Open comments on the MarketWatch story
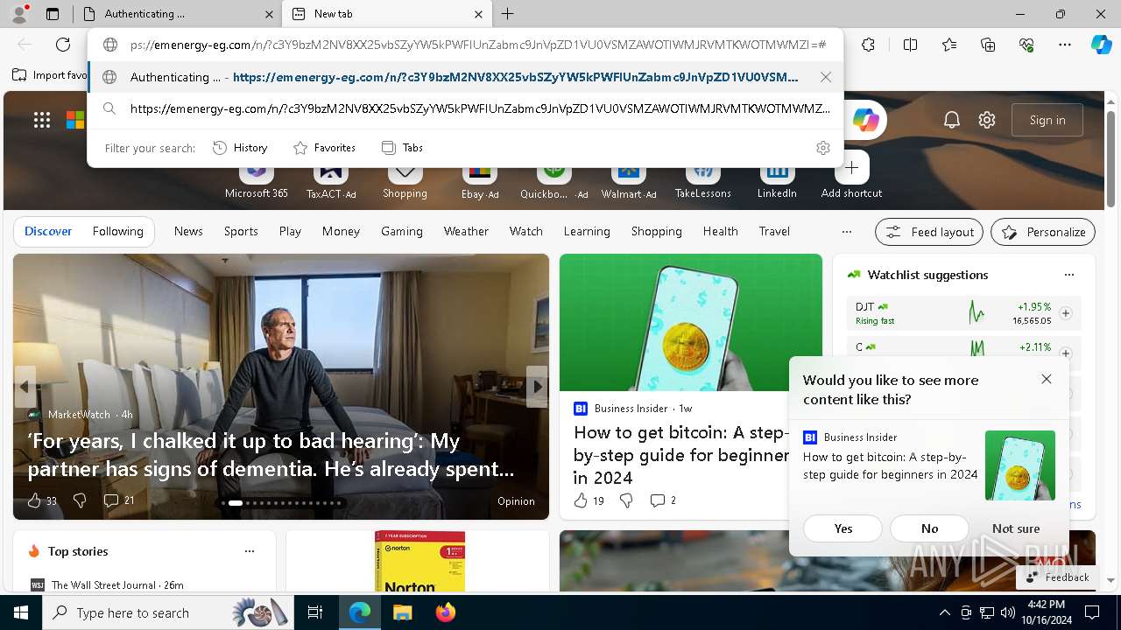This screenshot has height=630, width=1121. pos(119,500)
